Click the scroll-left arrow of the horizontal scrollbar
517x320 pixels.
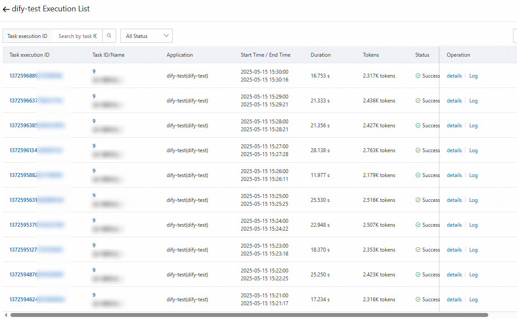click(6, 315)
